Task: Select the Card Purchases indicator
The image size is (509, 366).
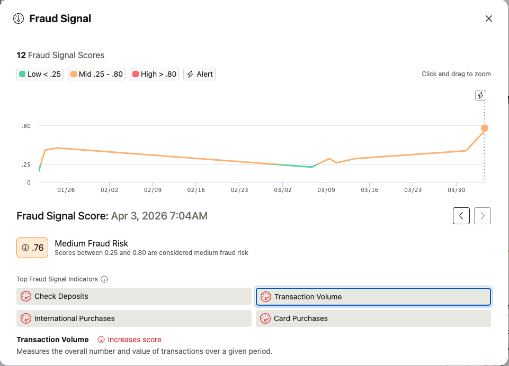Action: point(373,318)
